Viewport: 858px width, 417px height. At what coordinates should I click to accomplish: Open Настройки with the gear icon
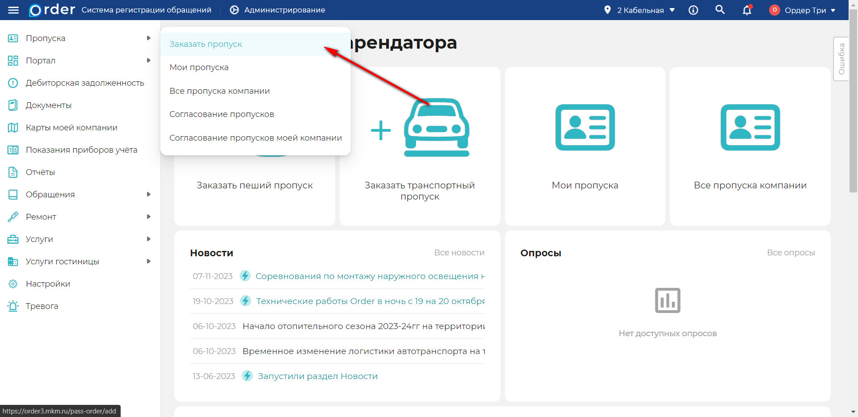(x=13, y=284)
